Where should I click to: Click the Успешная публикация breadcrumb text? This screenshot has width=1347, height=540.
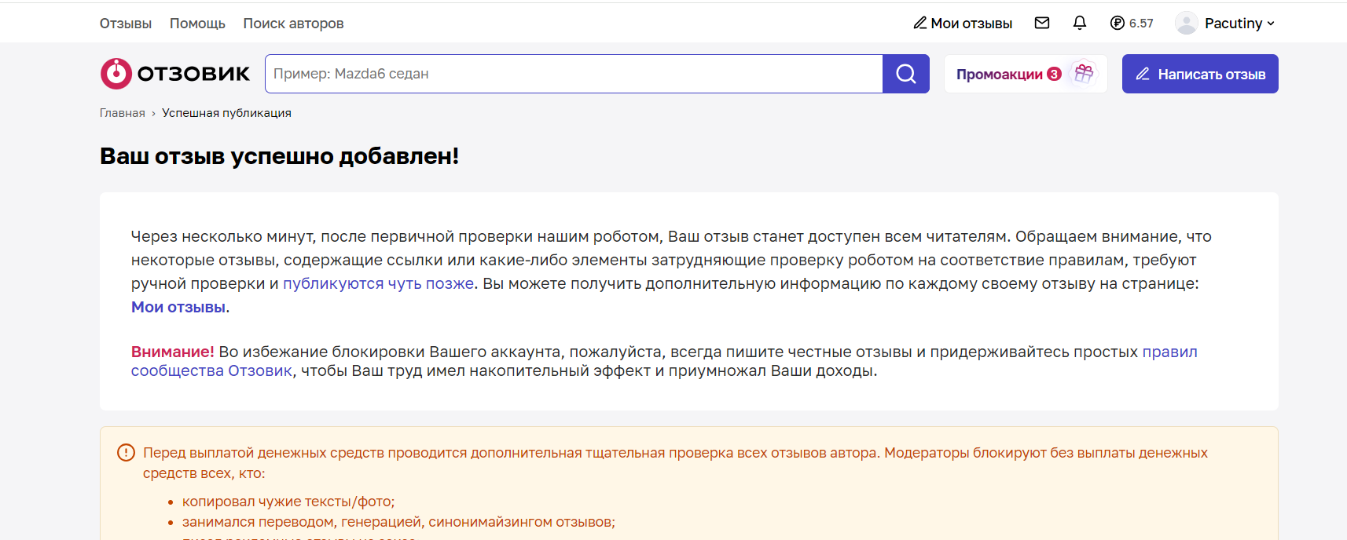coord(226,113)
